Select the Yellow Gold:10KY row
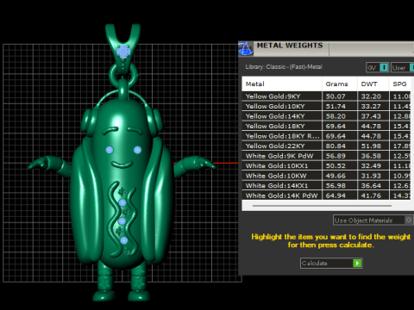 point(326,106)
